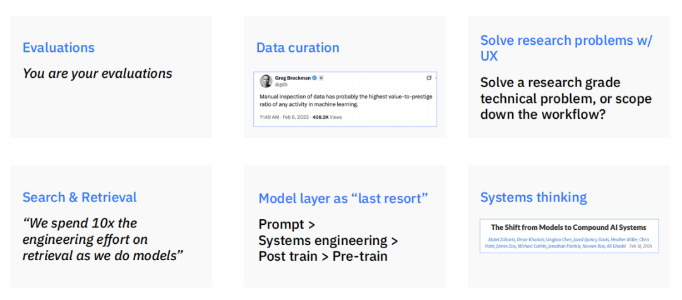The width and height of the screenshot is (682, 300).
Task: Click the 11:49 AM · Feb 6, 2023 timestamp
Action: (x=284, y=117)
